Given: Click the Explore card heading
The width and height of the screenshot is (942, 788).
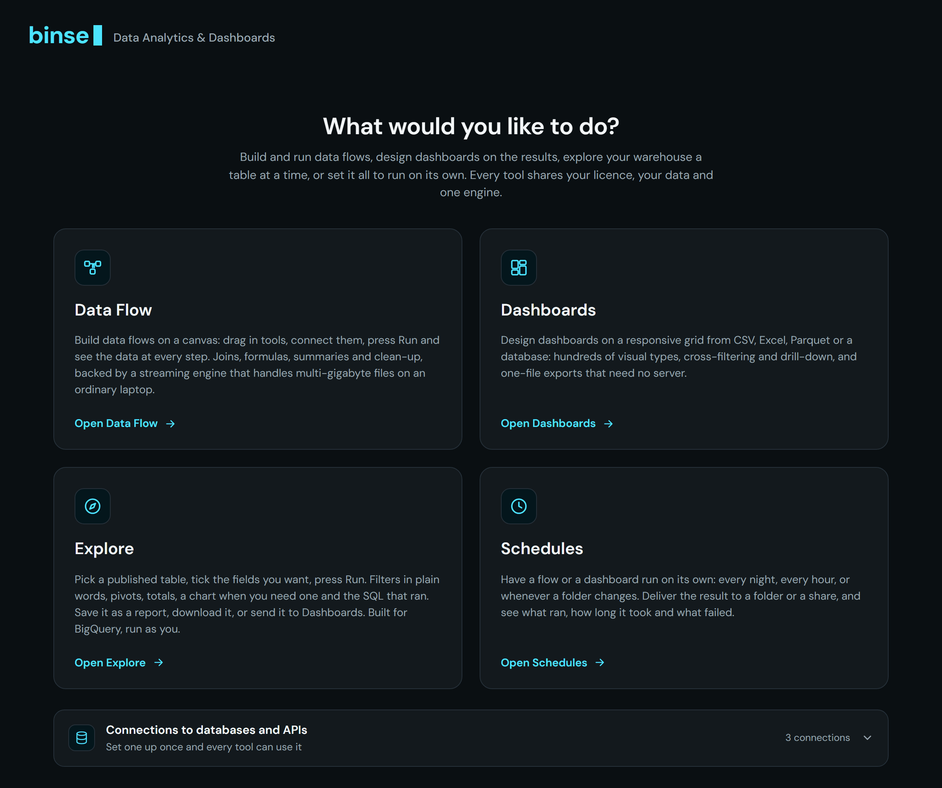Looking at the screenshot, I should coord(104,549).
